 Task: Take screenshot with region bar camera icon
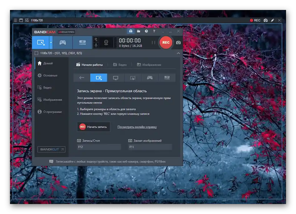(265, 20)
